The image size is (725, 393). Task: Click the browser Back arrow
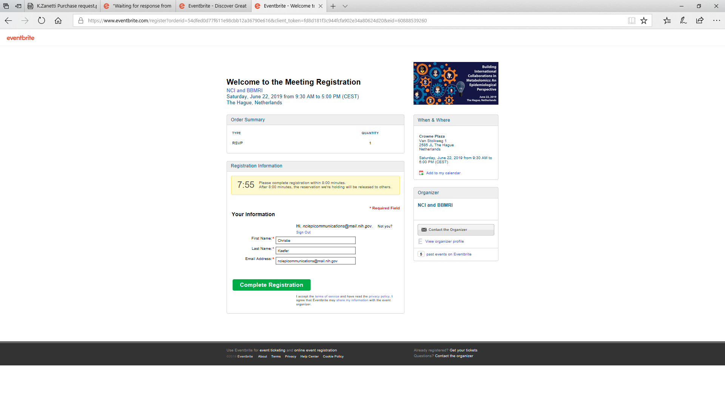click(8, 21)
